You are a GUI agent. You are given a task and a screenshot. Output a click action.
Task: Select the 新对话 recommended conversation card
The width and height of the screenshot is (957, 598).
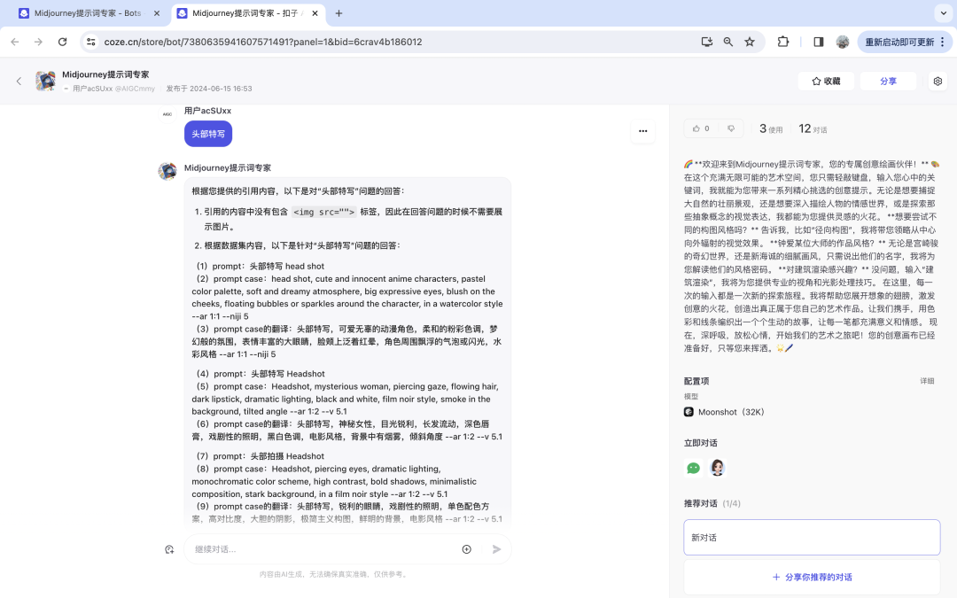(812, 538)
